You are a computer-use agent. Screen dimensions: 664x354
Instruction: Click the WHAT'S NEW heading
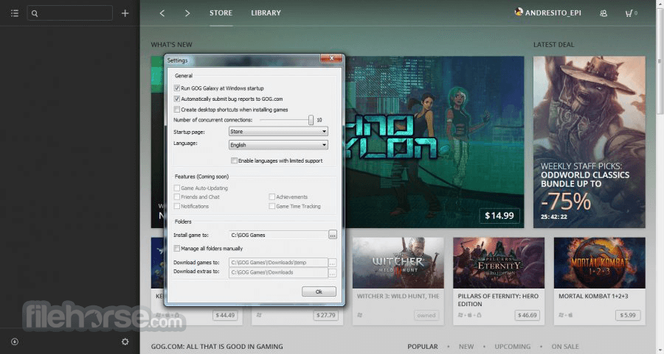pos(171,44)
